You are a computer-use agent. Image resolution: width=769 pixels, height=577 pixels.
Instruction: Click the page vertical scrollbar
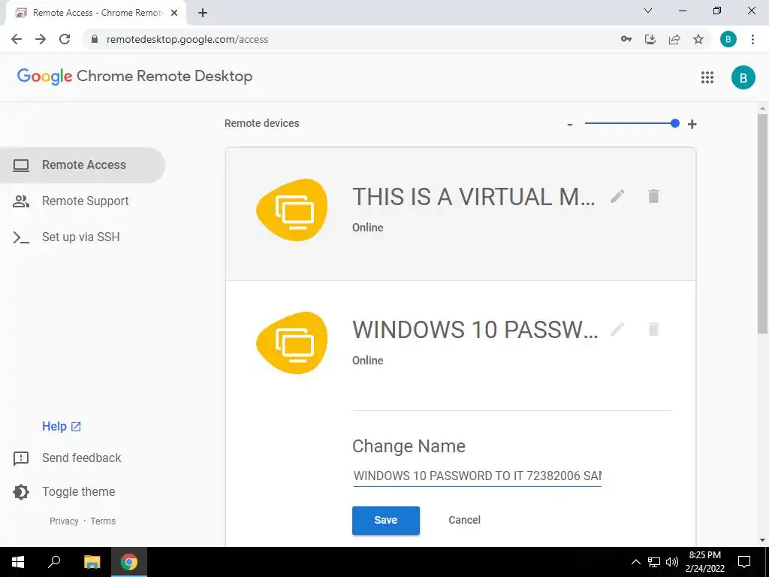(x=762, y=224)
